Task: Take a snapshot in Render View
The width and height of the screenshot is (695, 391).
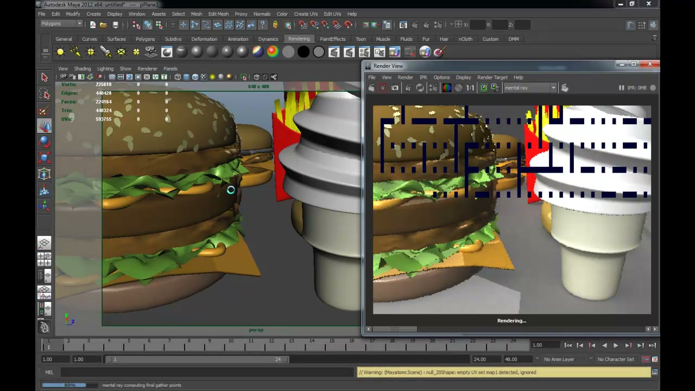Action: click(395, 88)
